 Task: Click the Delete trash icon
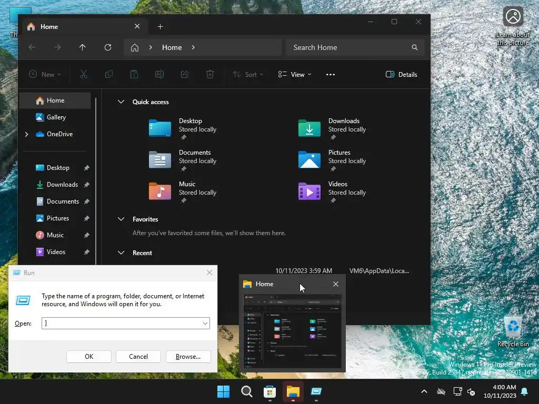point(210,74)
